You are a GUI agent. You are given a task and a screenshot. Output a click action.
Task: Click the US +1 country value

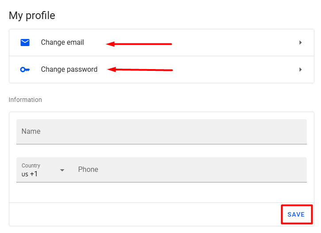(x=30, y=174)
